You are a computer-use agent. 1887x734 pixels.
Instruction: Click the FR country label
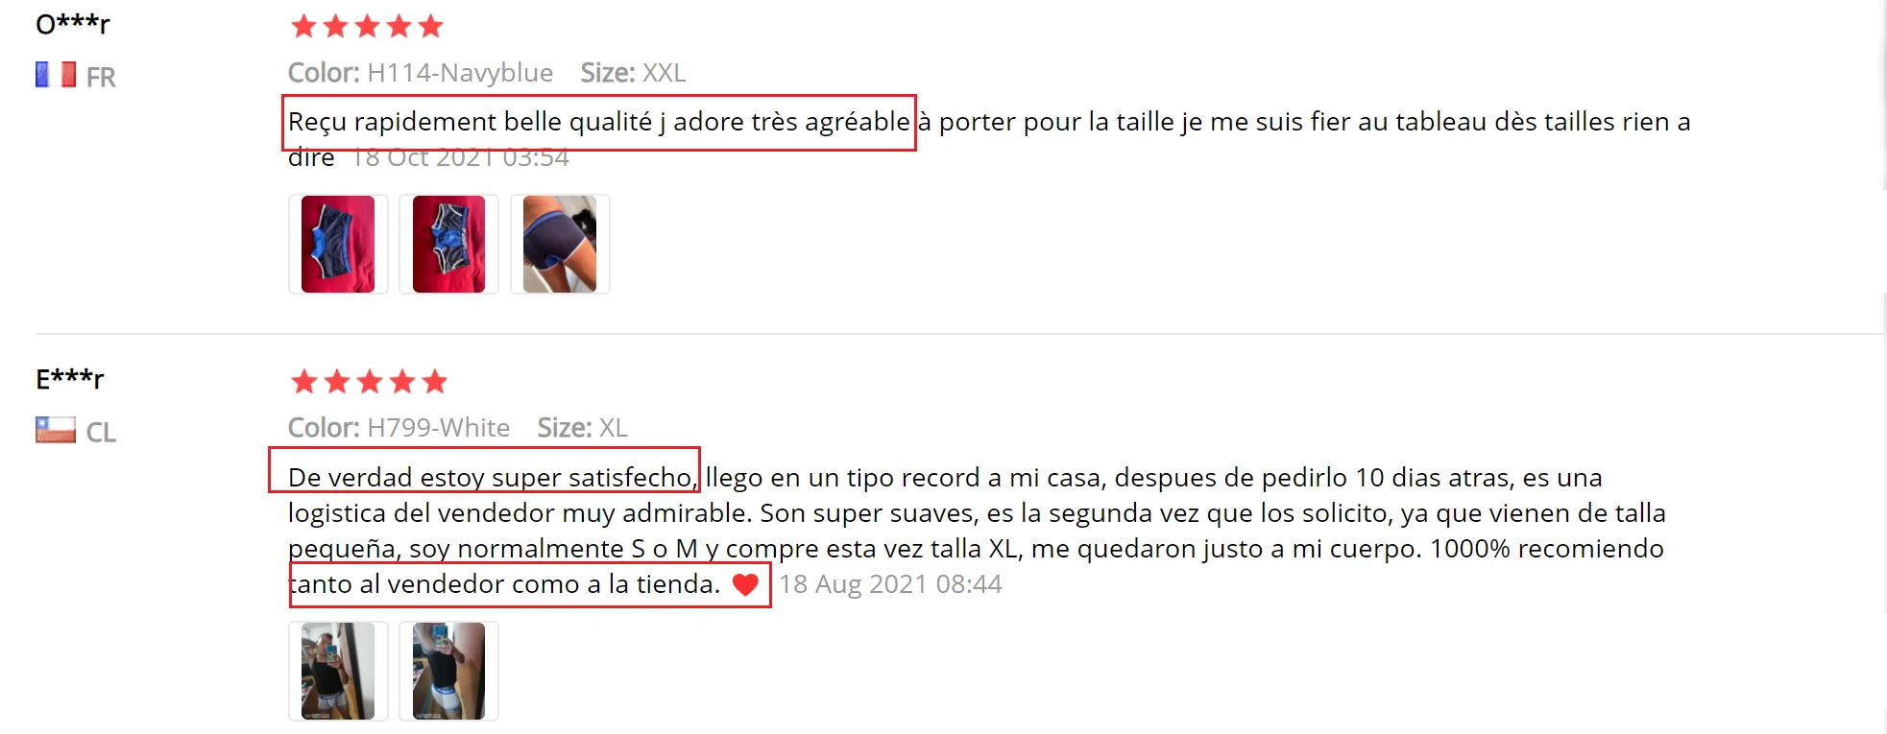(101, 77)
